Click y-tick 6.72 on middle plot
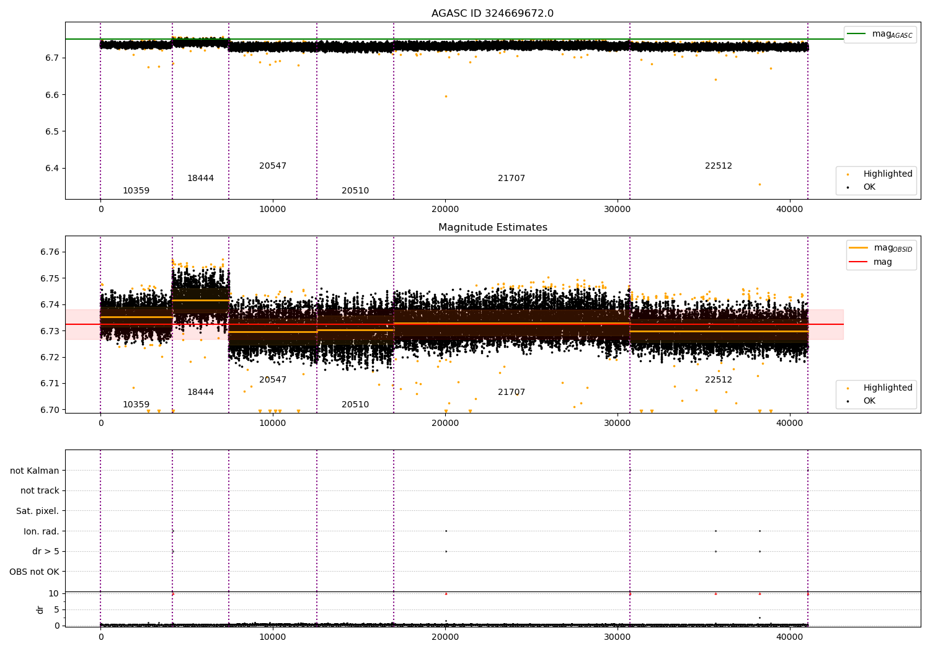The width and height of the screenshot is (930, 651). pos(50,357)
